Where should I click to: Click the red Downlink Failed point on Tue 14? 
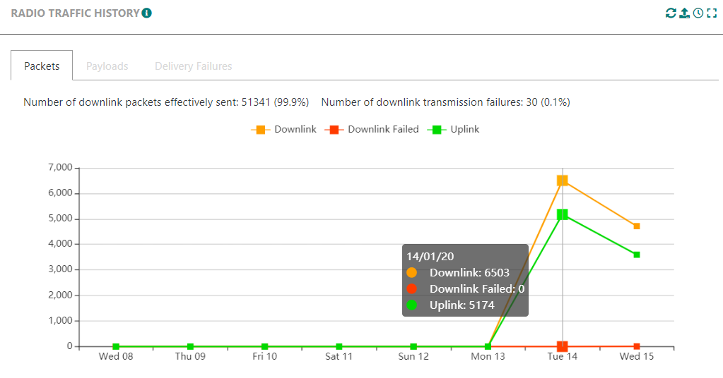point(563,346)
